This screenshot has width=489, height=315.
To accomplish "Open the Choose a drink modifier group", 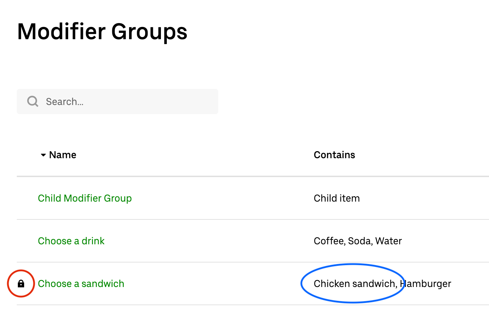I will 71,241.
